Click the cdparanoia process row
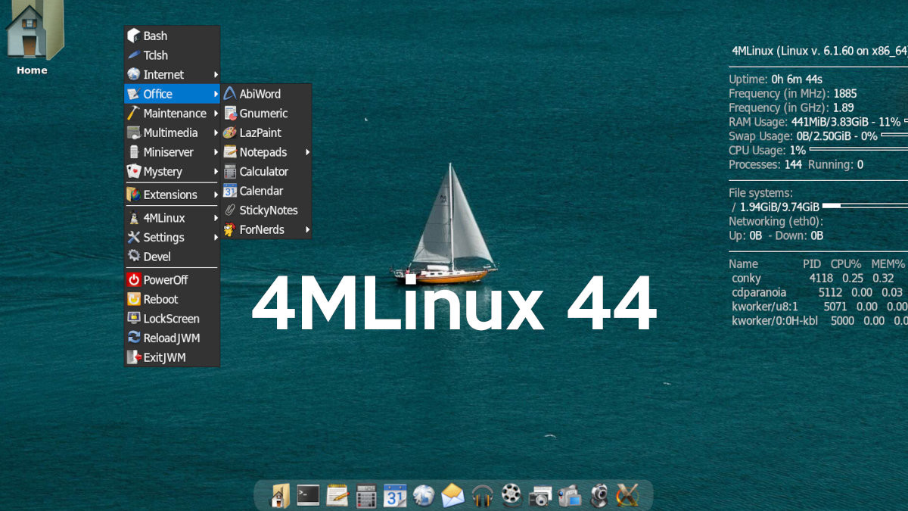This screenshot has height=511, width=908. coord(818,292)
